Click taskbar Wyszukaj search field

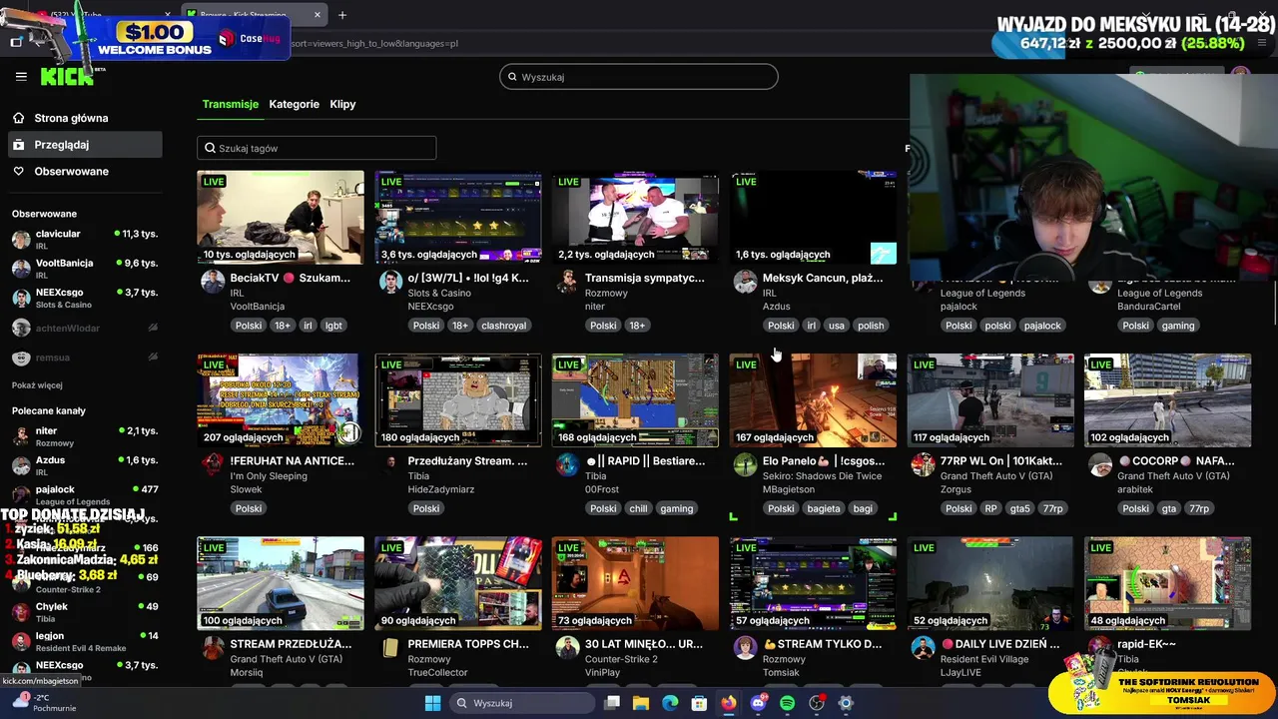click(x=522, y=703)
